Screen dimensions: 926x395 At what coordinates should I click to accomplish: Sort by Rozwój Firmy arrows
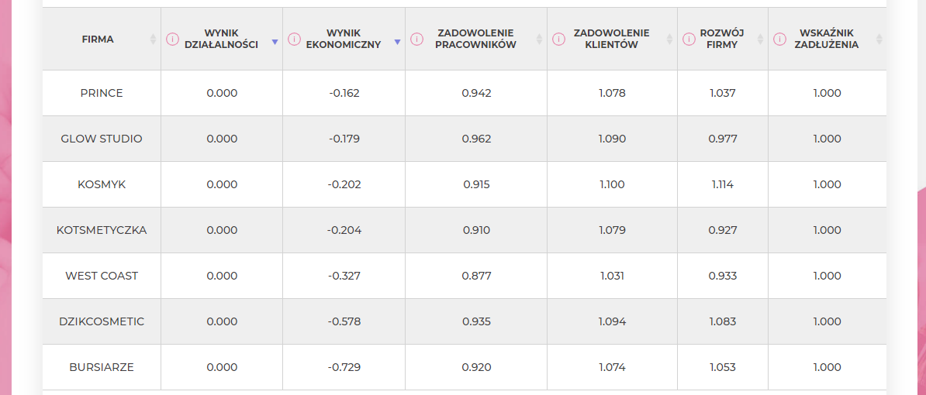point(761,39)
